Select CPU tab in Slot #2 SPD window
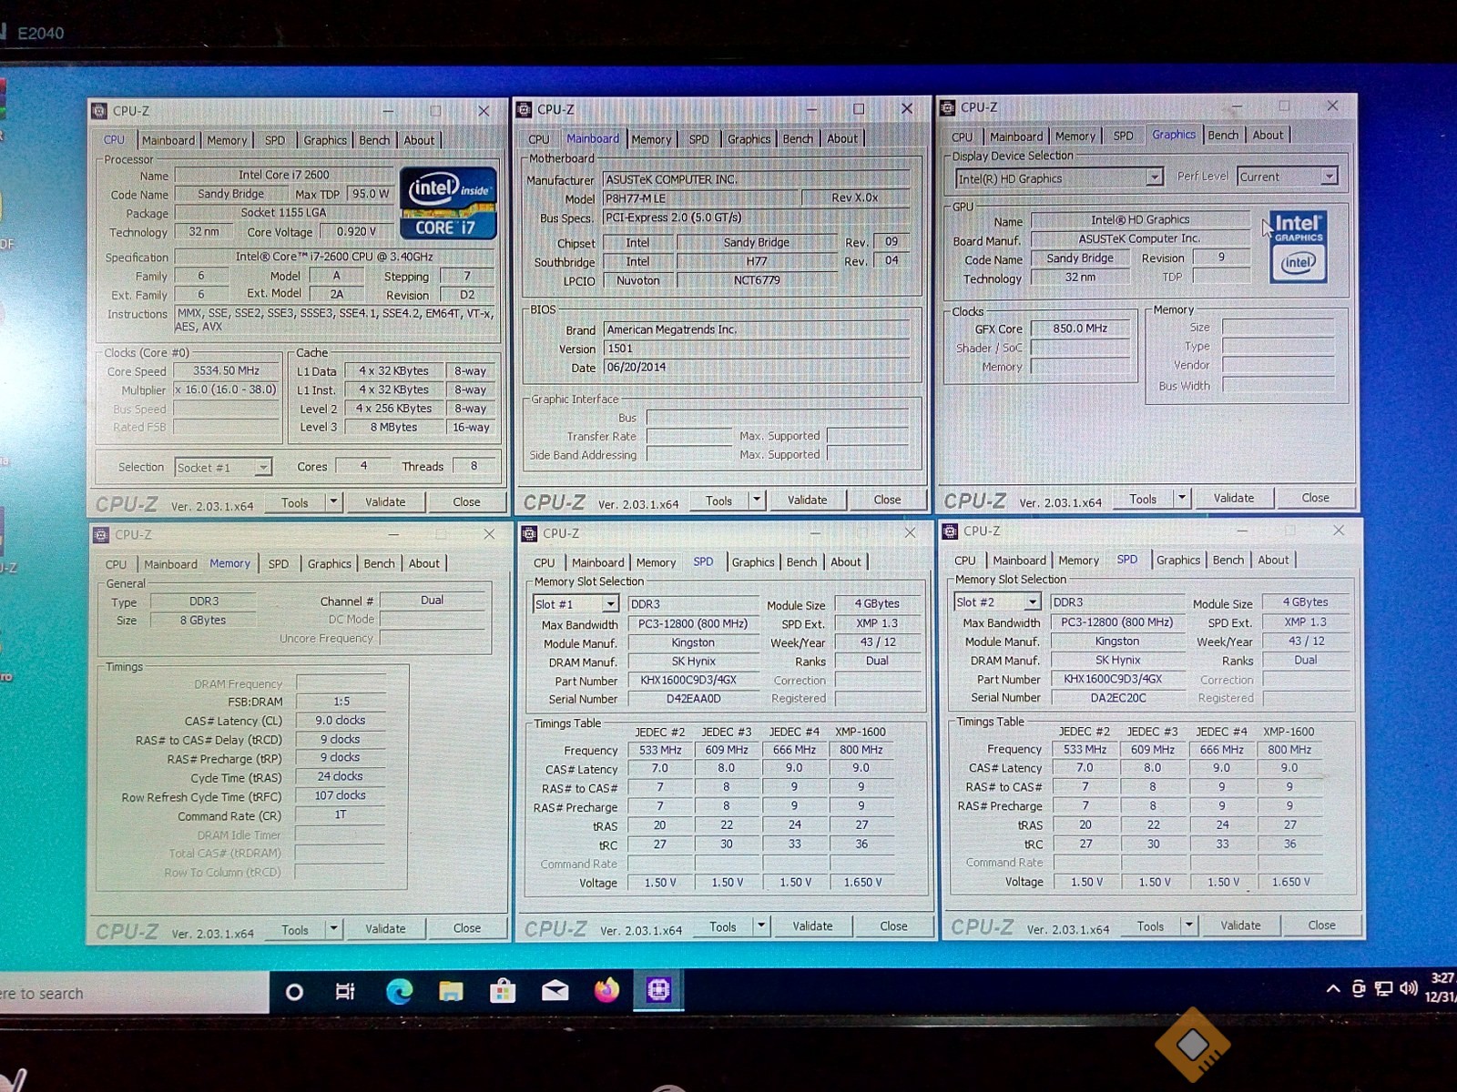The height and width of the screenshot is (1092, 1457). coord(965,561)
